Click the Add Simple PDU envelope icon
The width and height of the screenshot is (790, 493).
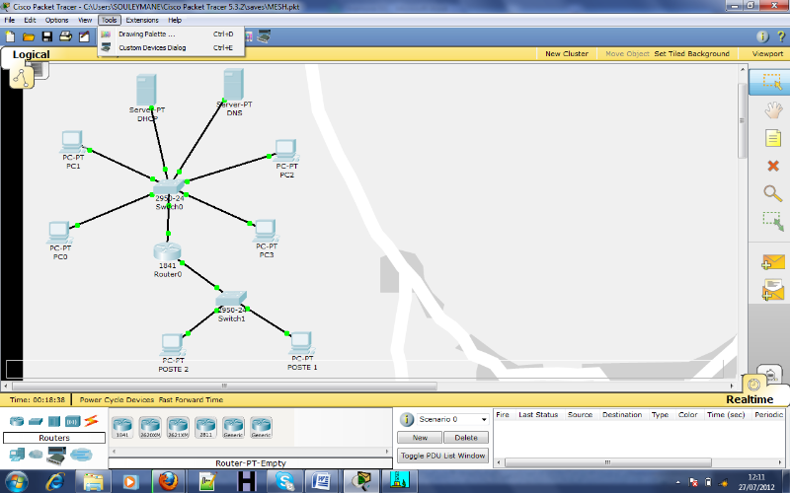click(x=773, y=262)
